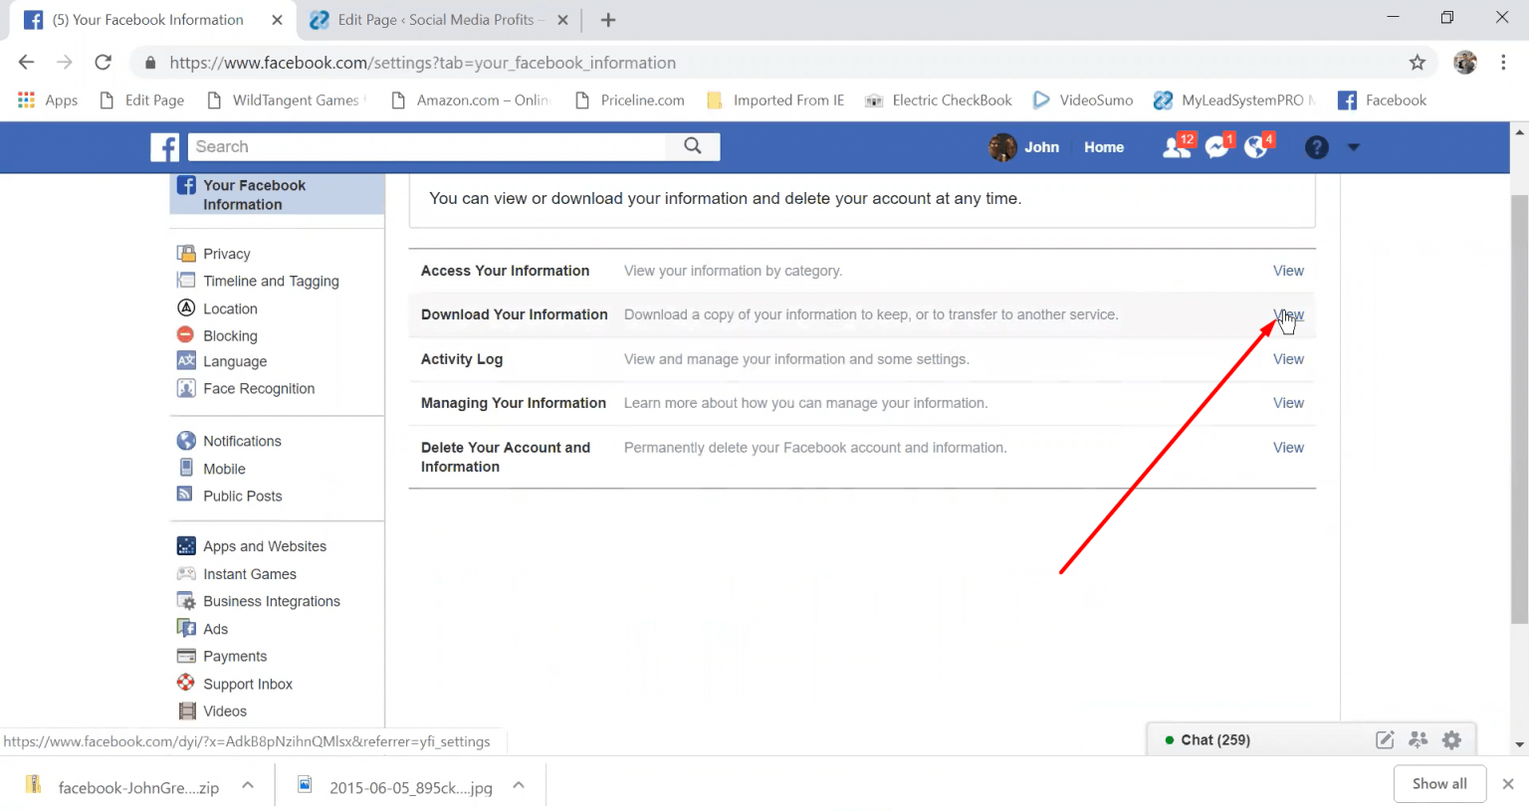Open a new browser tab

(x=608, y=20)
